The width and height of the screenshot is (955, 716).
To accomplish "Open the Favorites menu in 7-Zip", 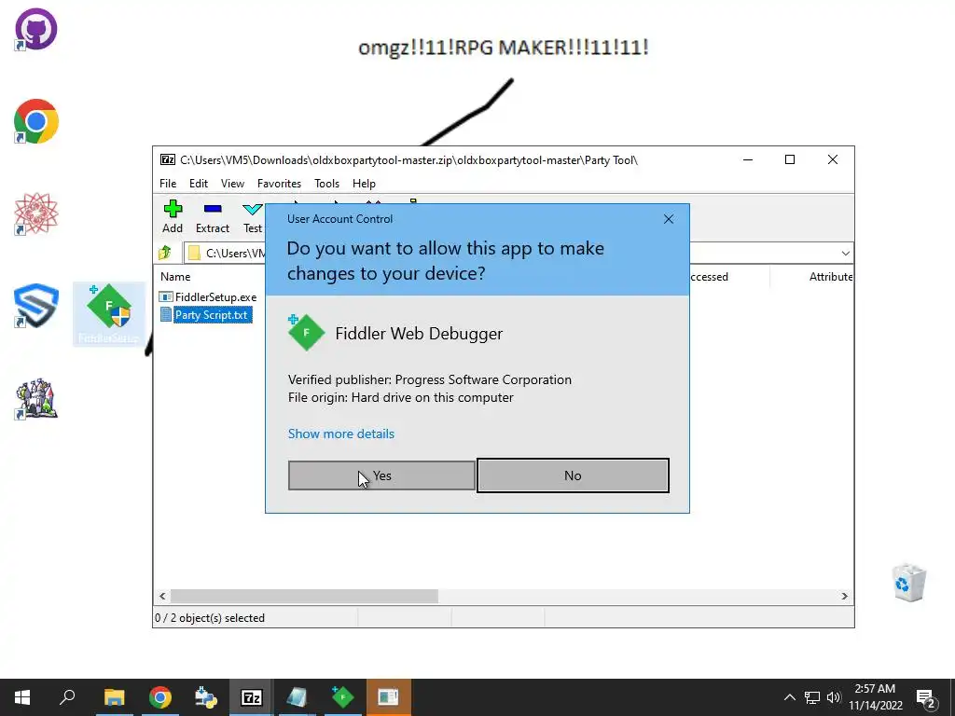I will click(x=279, y=184).
